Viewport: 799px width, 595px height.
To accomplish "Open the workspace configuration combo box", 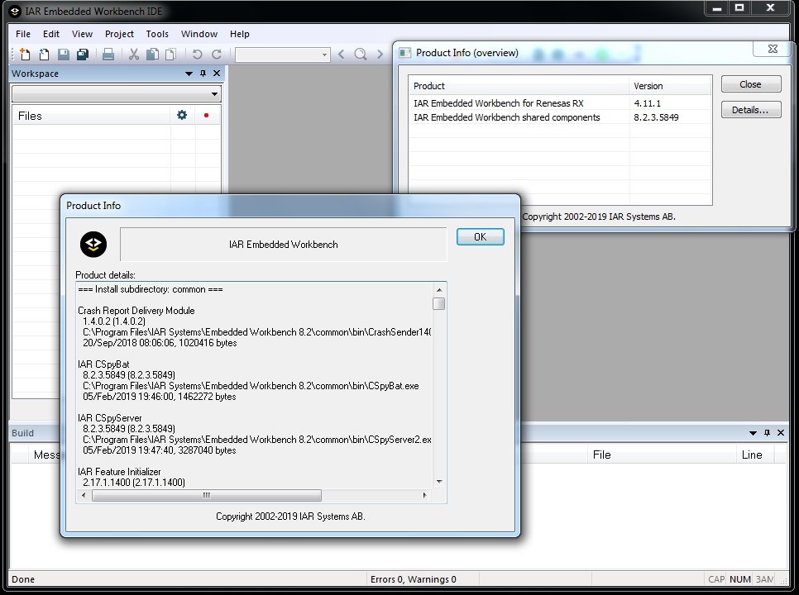I will click(116, 93).
